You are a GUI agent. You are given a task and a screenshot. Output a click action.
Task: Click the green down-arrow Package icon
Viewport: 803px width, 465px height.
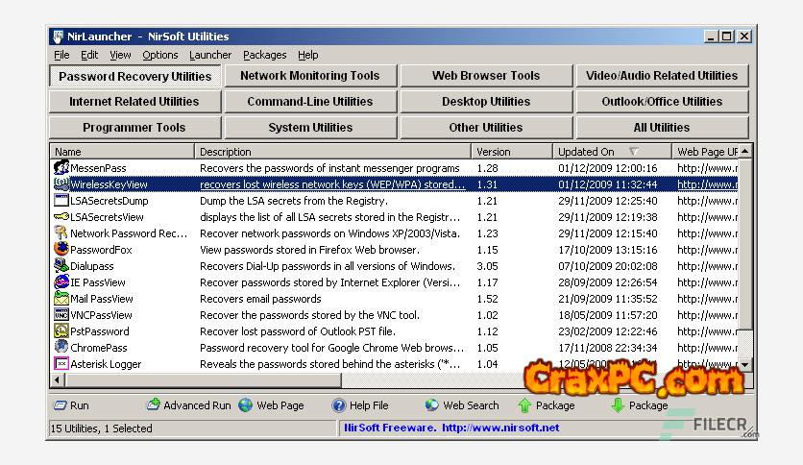point(618,405)
